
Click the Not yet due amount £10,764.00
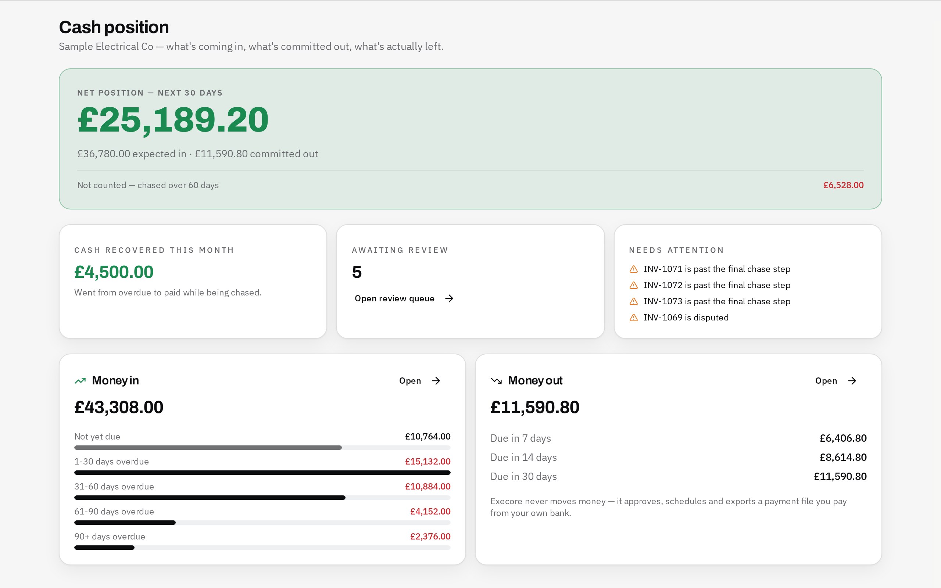[x=428, y=437]
